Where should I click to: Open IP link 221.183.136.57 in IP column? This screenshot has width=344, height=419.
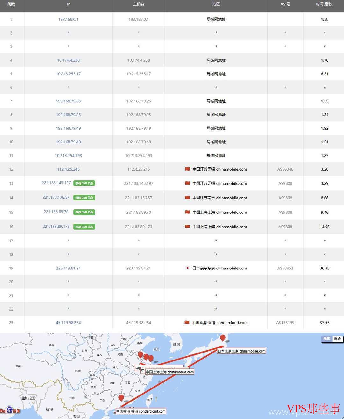coord(56,197)
